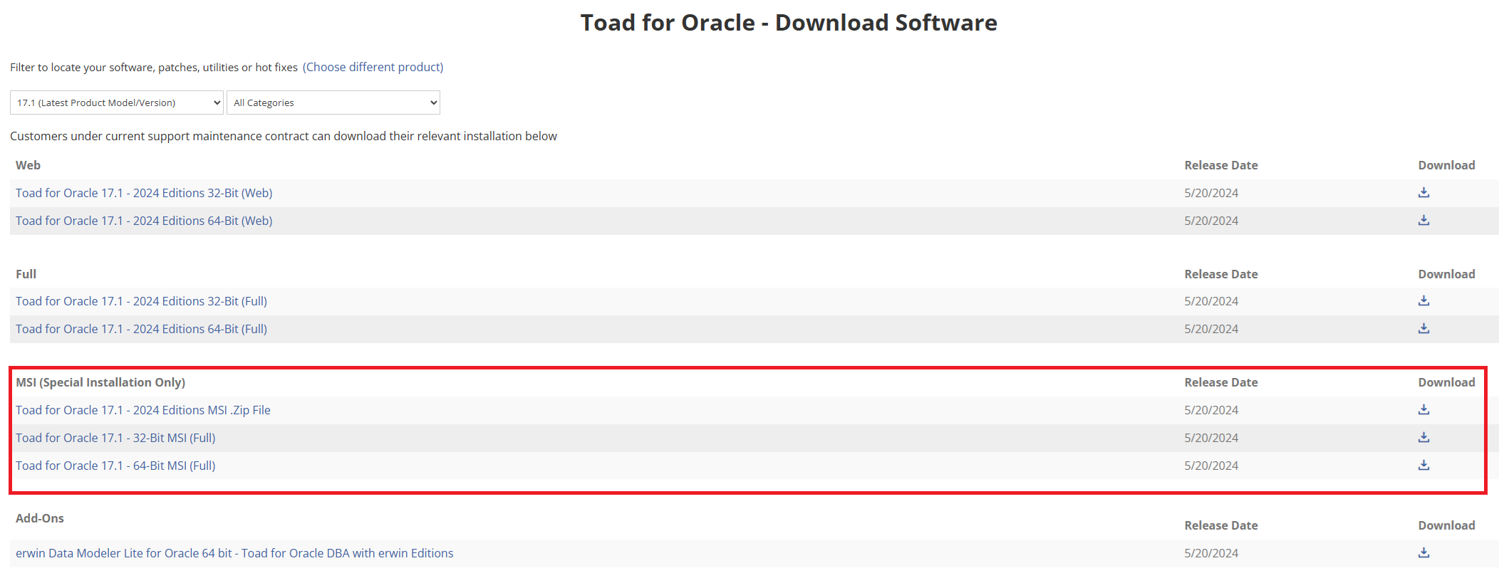Viewport: 1499px width, 588px height.
Task: Download the 32-Bit (Full) edition via its icon
Action: [1423, 300]
